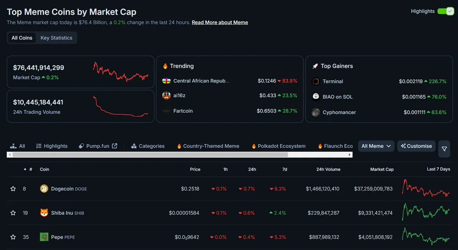Click the Pepe 7-day sparkline chart
The width and height of the screenshot is (458, 250).
[426, 237]
